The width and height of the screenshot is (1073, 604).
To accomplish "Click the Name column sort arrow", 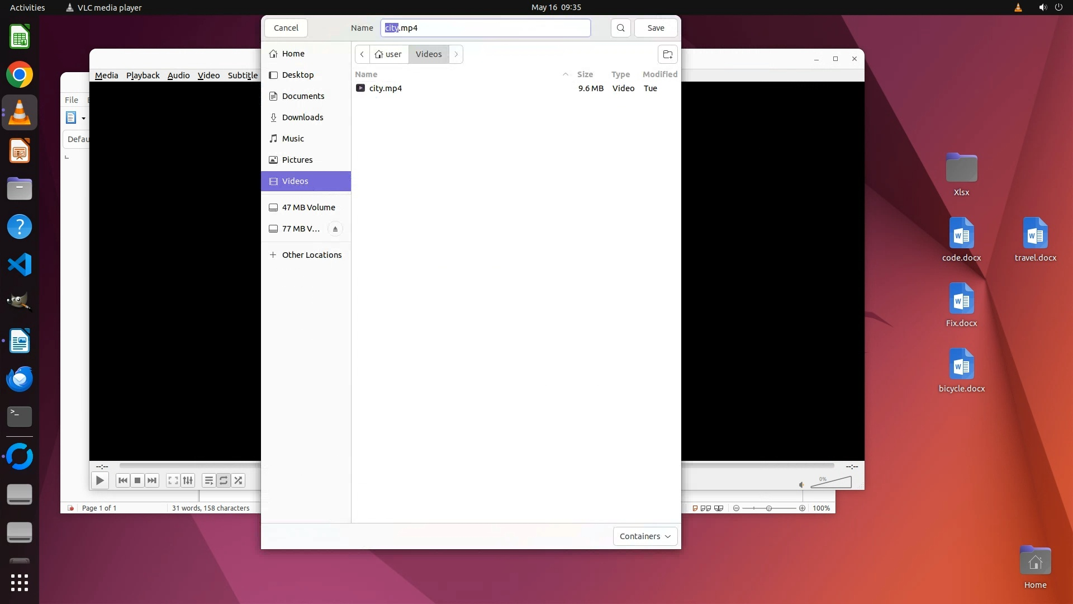I will (565, 74).
